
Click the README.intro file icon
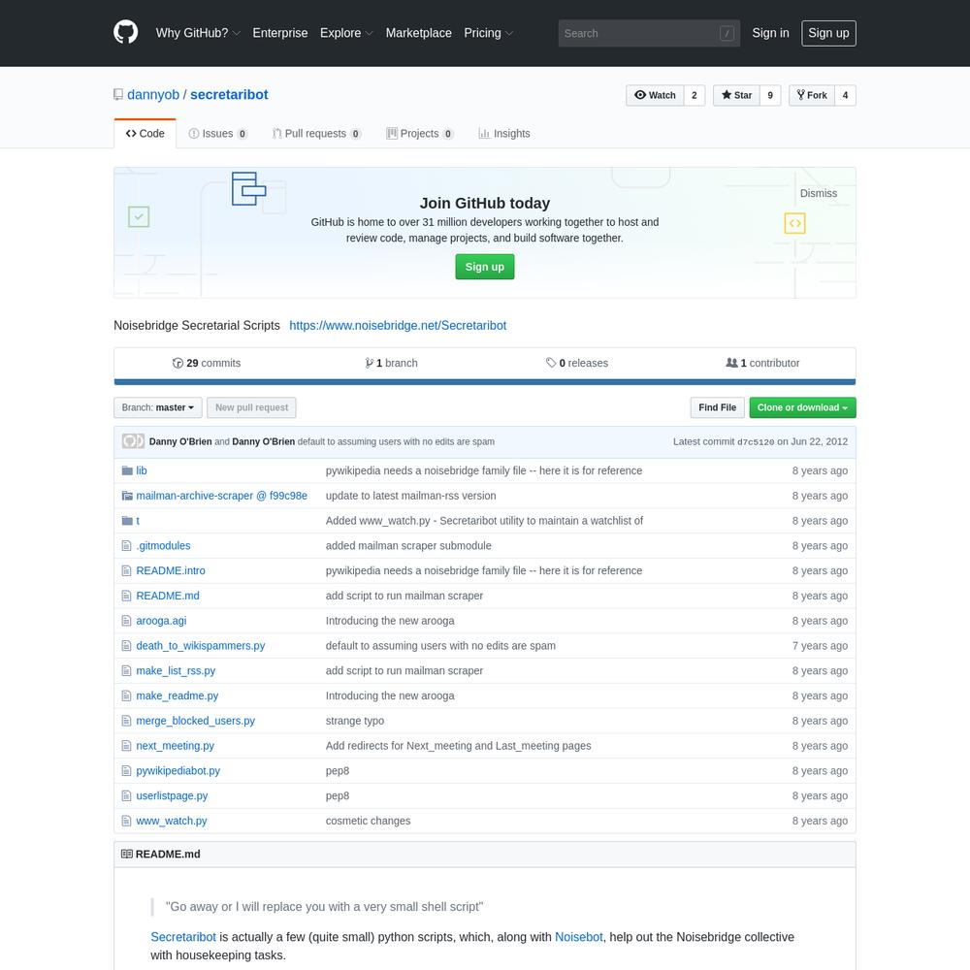click(x=127, y=571)
